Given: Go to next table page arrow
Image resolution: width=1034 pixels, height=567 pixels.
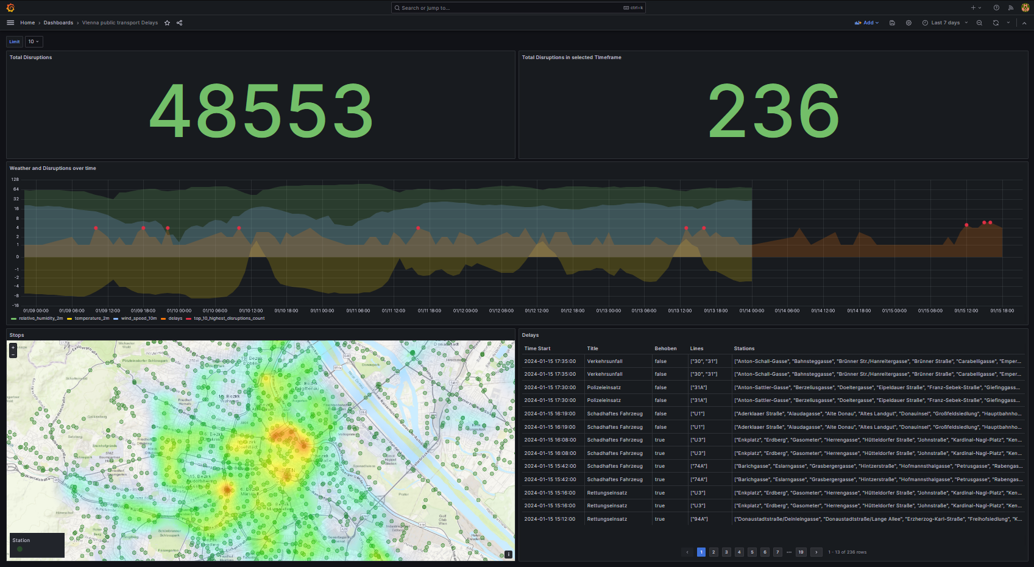Looking at the screenshot, I should [816, 552].
